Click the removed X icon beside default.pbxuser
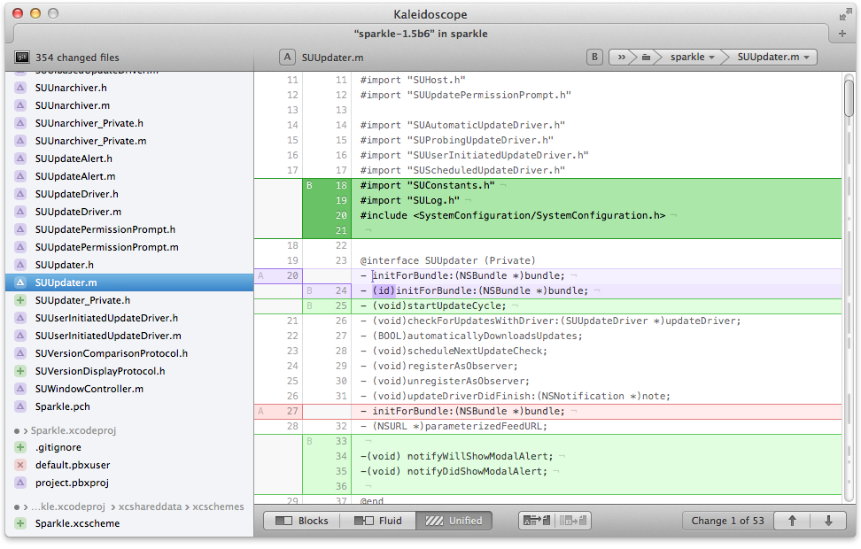The height and width of the screenshot is (549, 861). pyautogui.click(x=20, y=465)
